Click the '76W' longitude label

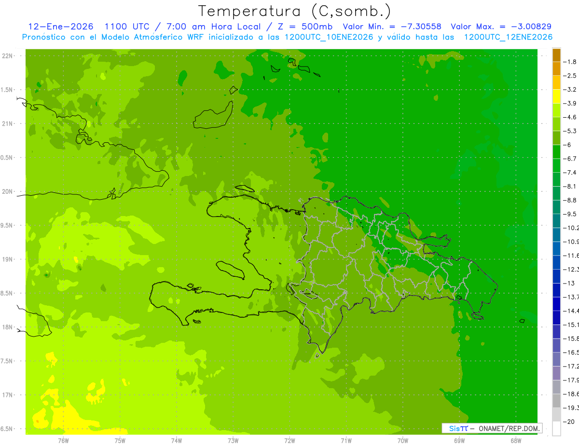[x=63, y=441]
